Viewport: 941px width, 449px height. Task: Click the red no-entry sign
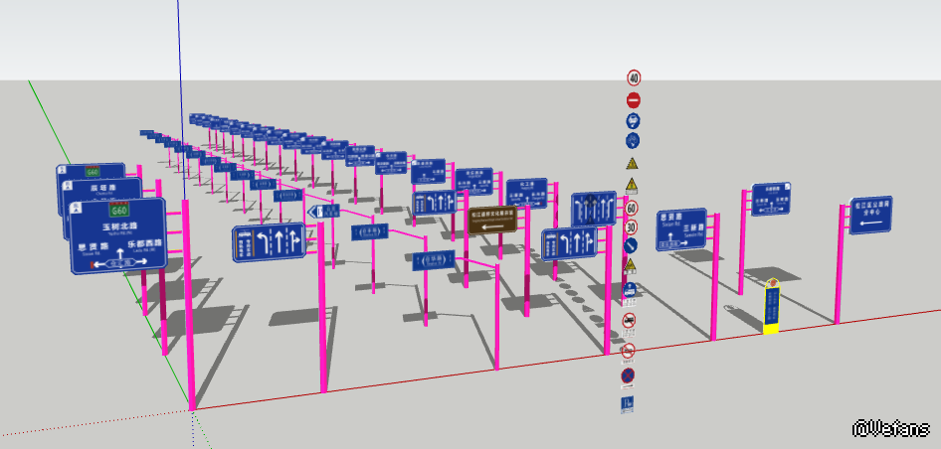(633, 100)
